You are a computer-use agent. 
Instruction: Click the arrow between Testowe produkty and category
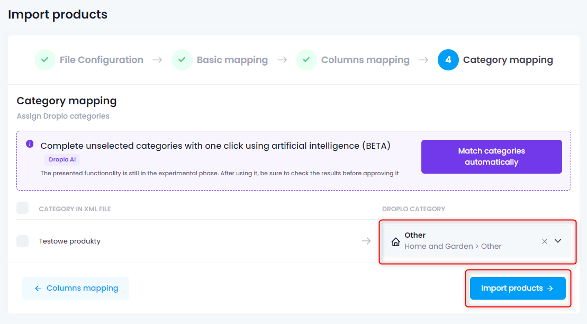[366, 241]
